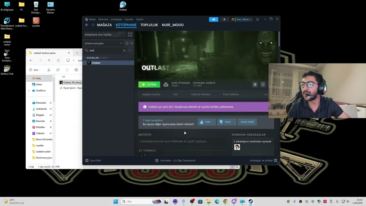Open advanced library filter options

click(130, 50)
